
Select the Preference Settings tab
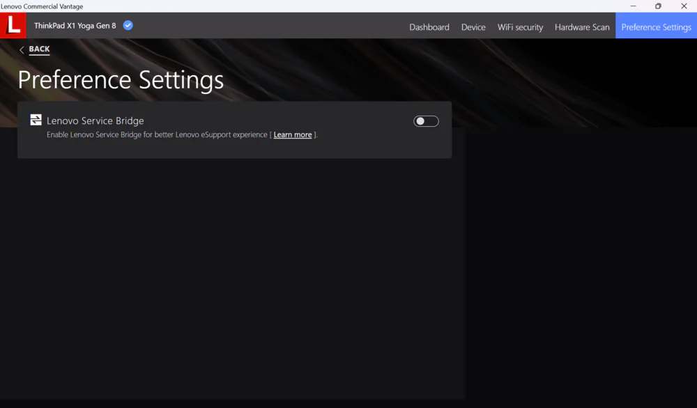[656, 25]
